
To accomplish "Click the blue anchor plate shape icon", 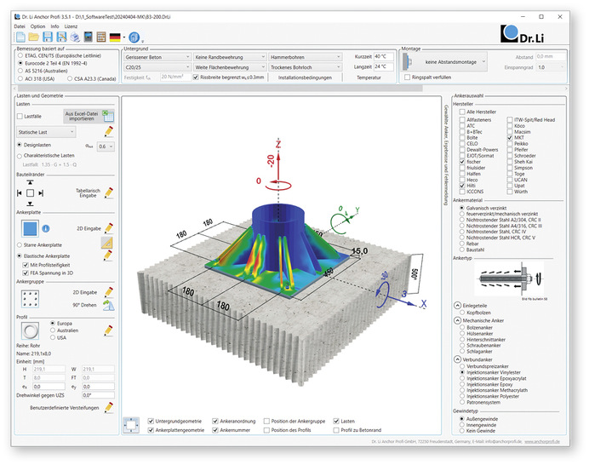I will [x=30, y=228].
